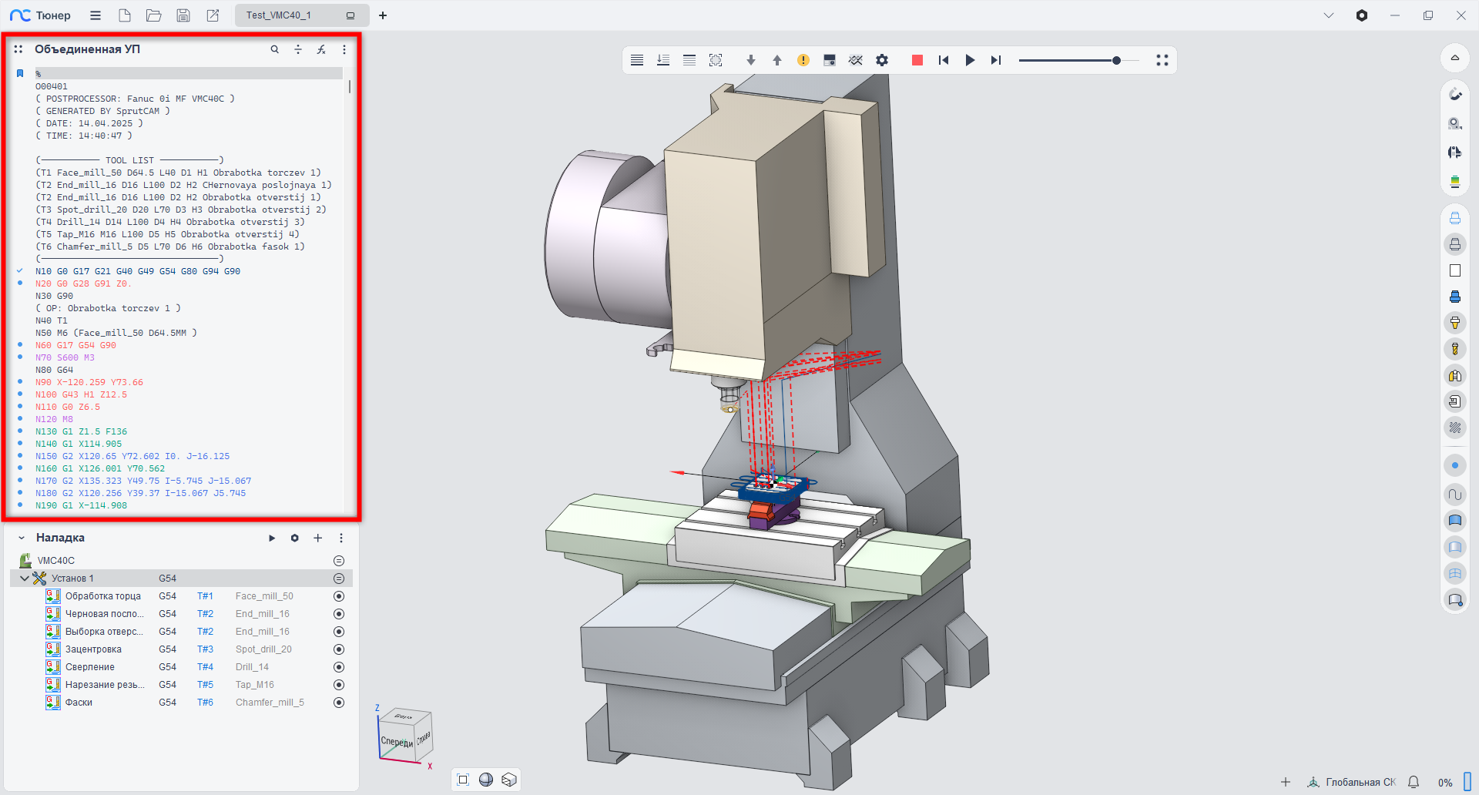Screen dimensions: 1479x795
Task: Click the add plus icon in Наладка panel
Action: click(317, 538)
